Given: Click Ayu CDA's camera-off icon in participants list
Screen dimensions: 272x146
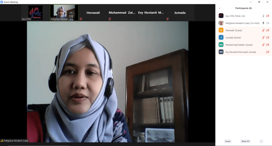Looking at the screenshot, I should point(268,16).
